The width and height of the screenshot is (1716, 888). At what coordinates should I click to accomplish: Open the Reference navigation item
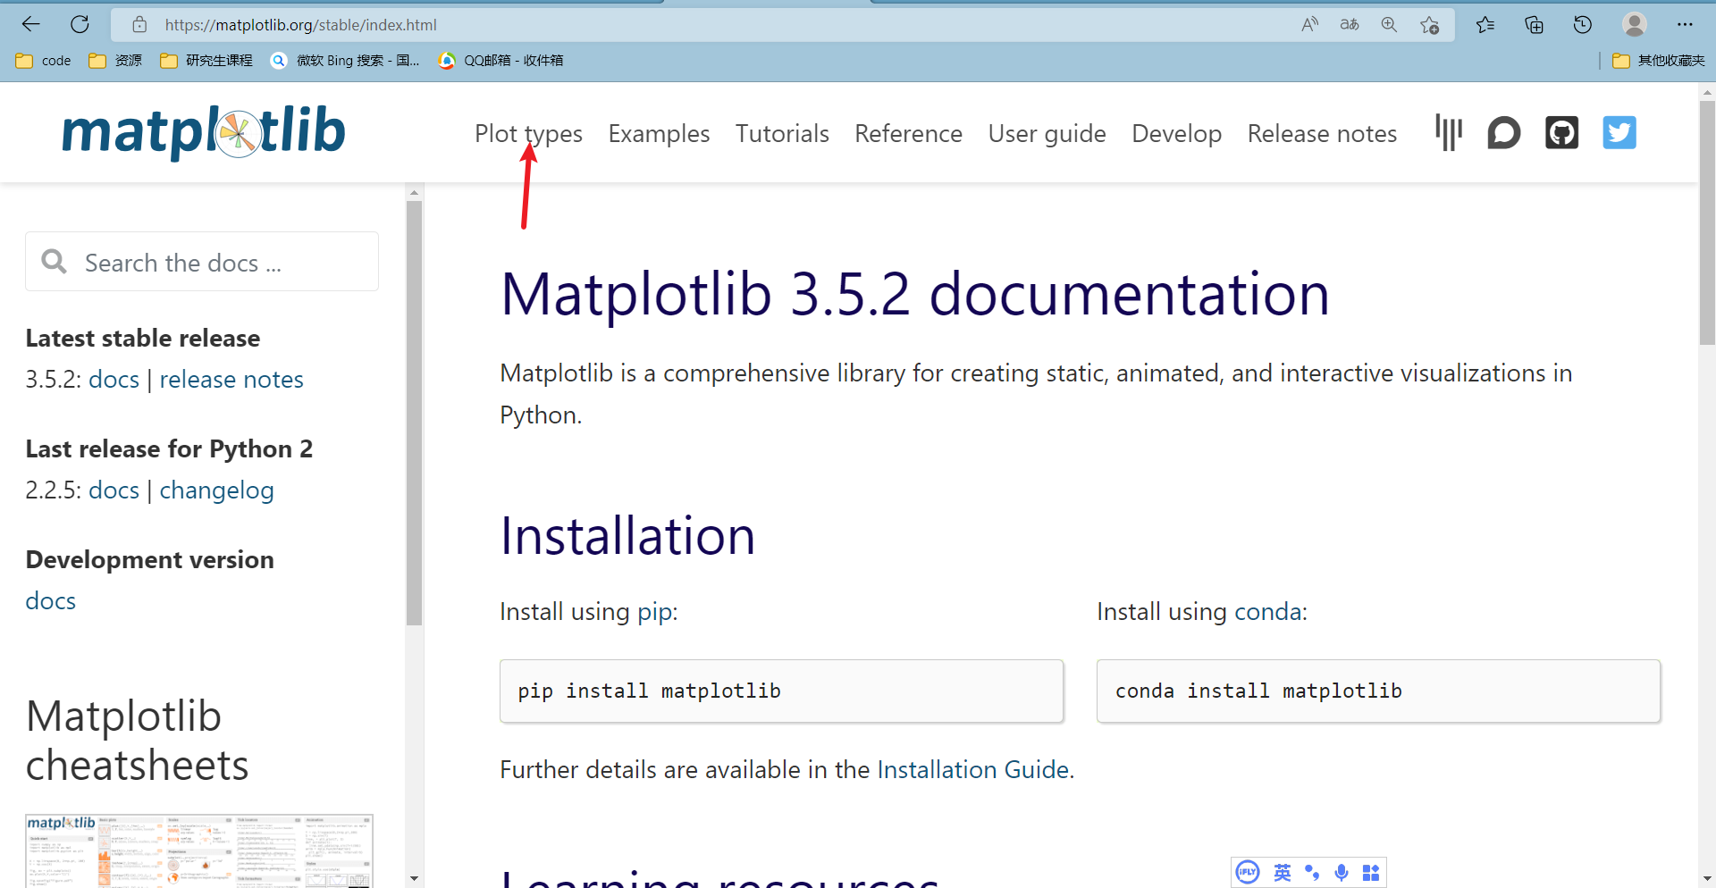tap(908, 133)
